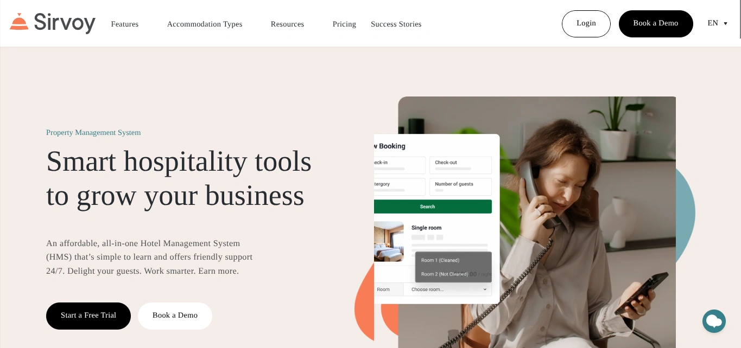Viewport: 741px width, 348px height.
Task: Click the white Book a Demo button
Action: pyautogui.click(x=175, y=316)
